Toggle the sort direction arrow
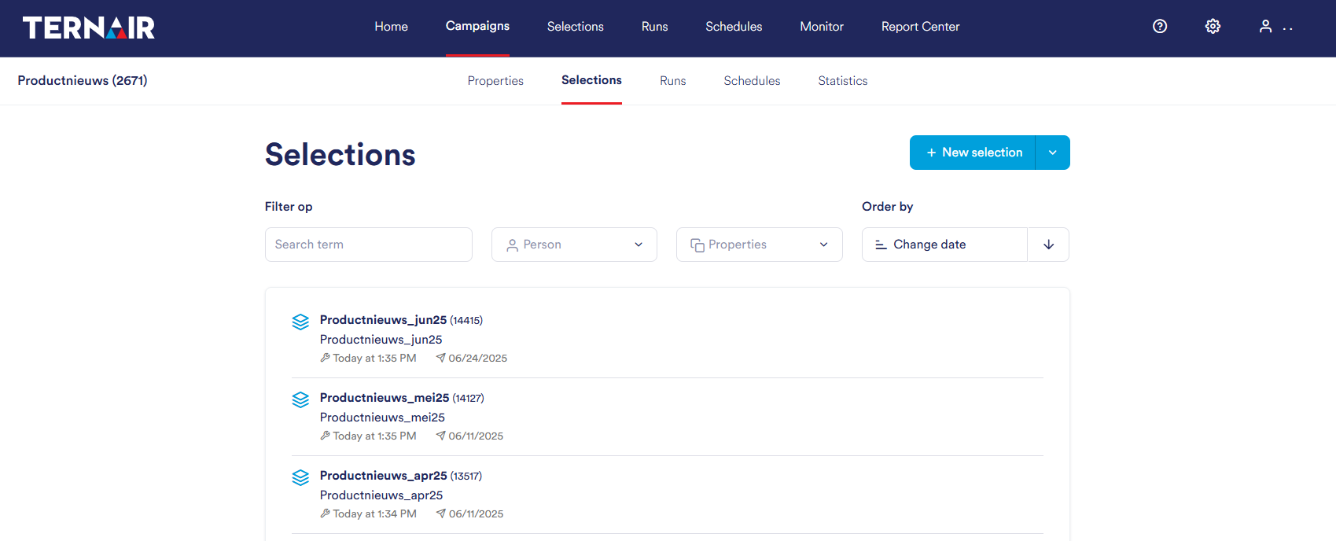This screenshot has height=541, width=1336. click(1048, 245)
